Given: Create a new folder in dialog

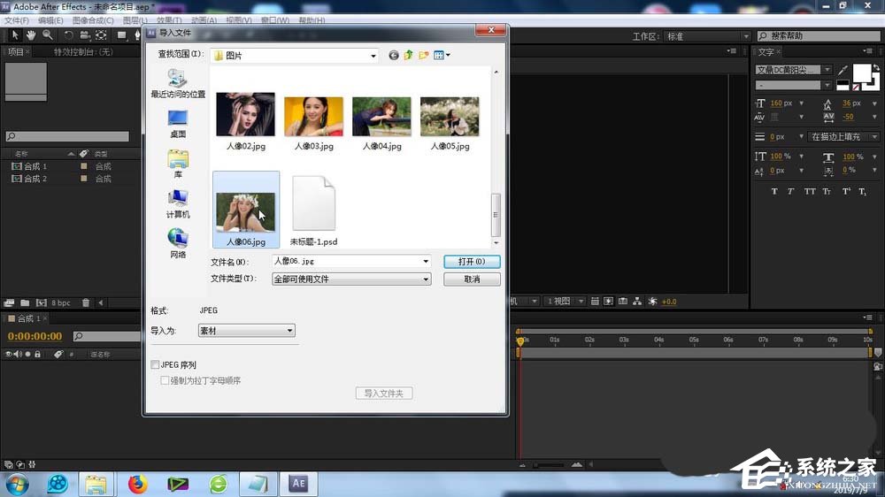Looking at the screenshot, I should pyautogui.click(x=424, y=55).
